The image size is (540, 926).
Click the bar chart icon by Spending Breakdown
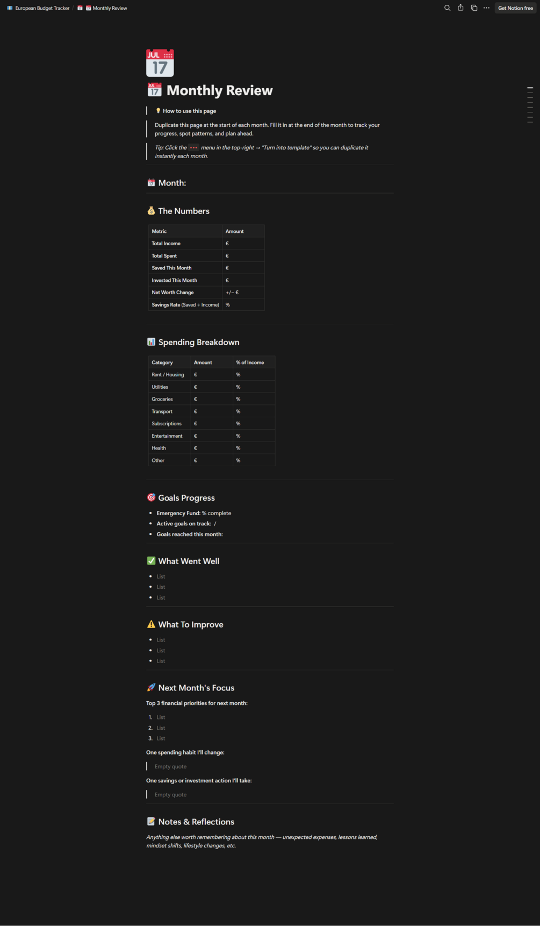[x=151, y=342]
